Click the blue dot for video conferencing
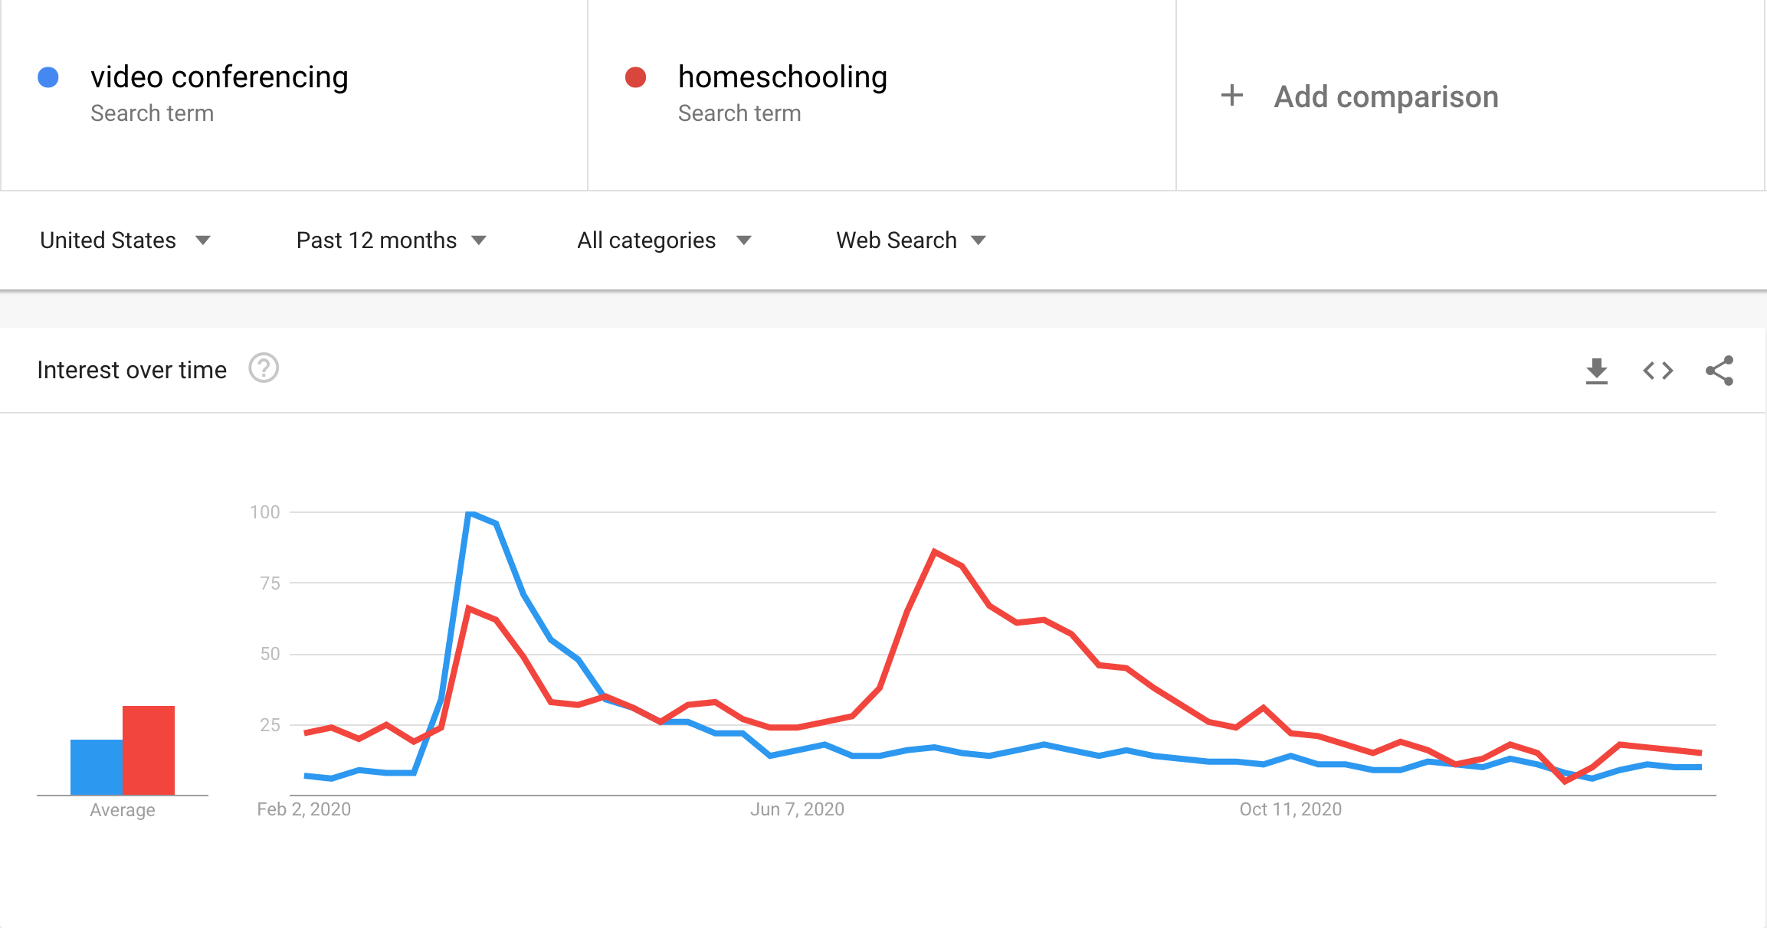Viewport: 1767px width, 928px height. click(x=48, y=77)
